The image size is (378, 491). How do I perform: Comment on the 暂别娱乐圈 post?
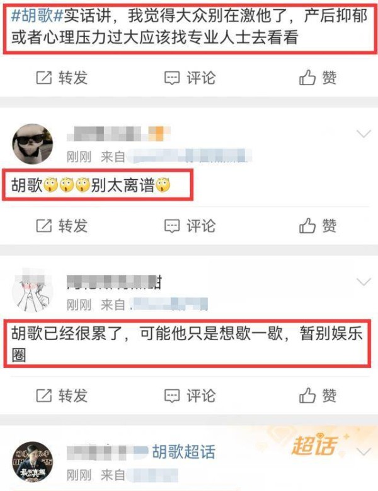(190, 396)
